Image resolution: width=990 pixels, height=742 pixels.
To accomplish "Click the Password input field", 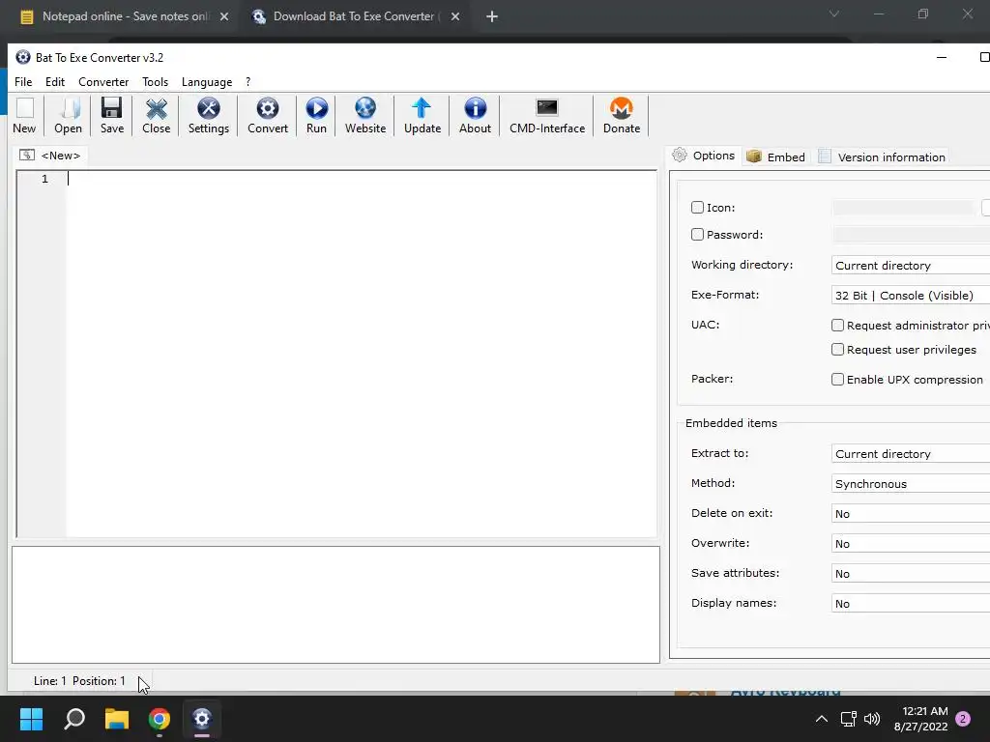I will (x=911, y=235).
